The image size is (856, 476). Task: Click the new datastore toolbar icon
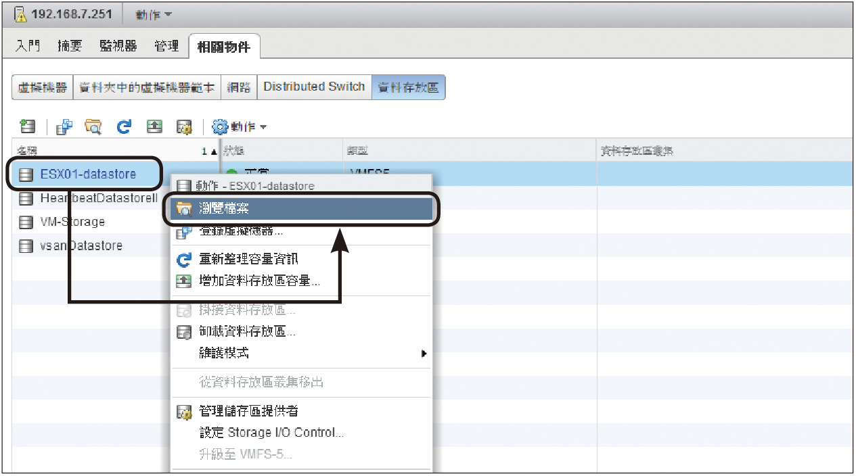(x=27, y=126)
